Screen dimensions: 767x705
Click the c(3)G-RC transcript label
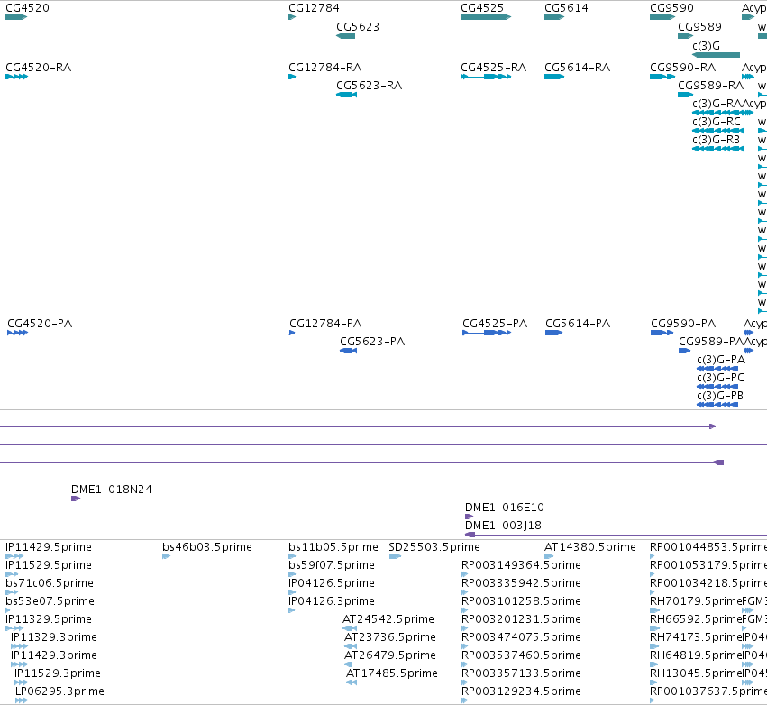point(717,122)
